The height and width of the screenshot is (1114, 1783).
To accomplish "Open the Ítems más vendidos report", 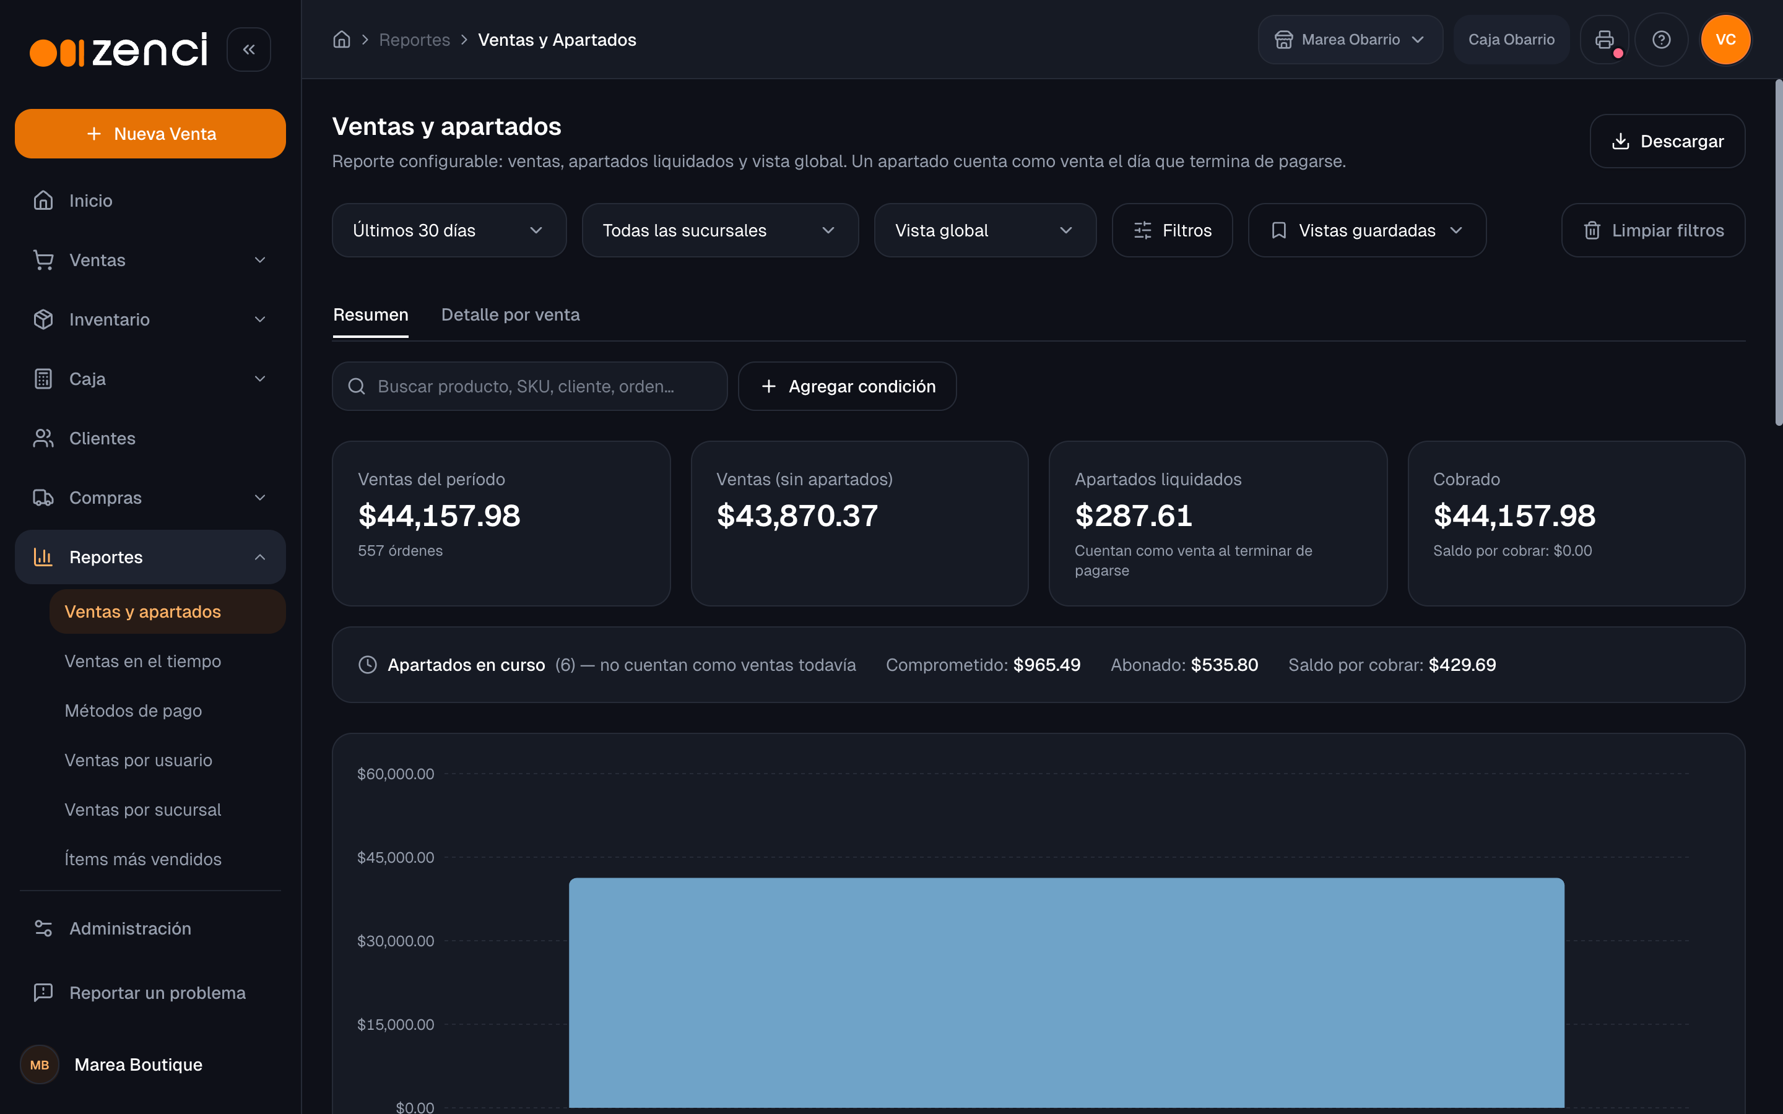I will click(167, 859).
